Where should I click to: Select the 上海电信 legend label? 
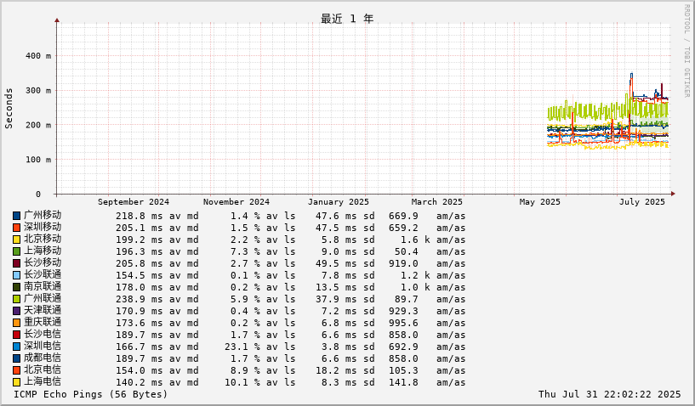(x=43, y=382)
